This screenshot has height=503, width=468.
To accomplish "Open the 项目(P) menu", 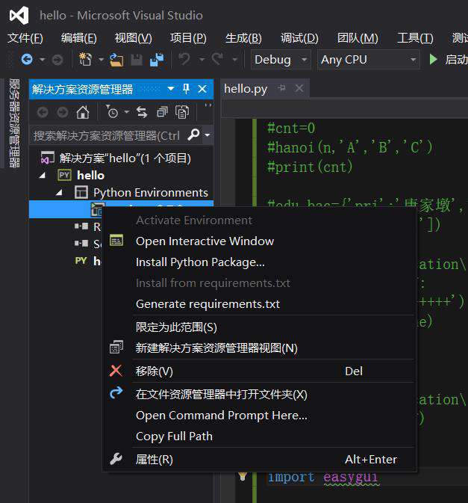I will click(188, 38).
